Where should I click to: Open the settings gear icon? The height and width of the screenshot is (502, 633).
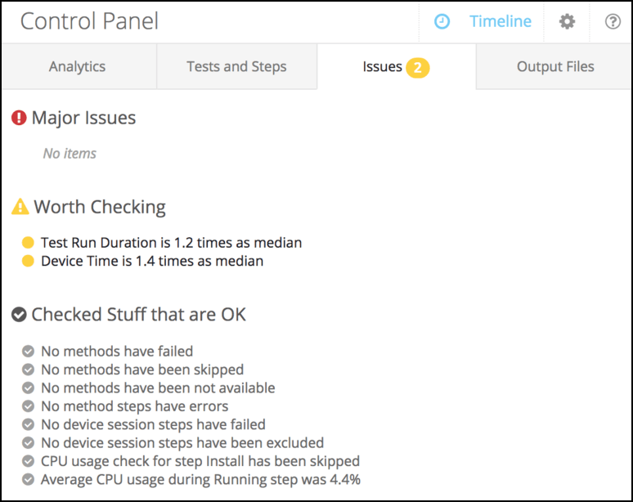pyautogui.click(x=567, y=22)
